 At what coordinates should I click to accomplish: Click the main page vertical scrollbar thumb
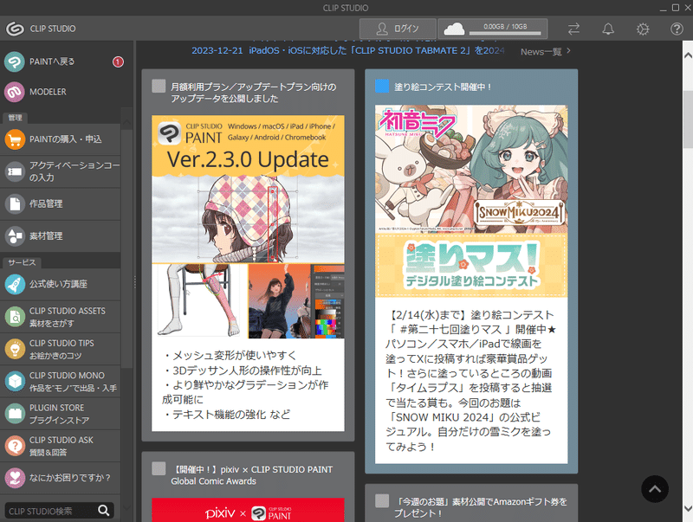point(688,119)
